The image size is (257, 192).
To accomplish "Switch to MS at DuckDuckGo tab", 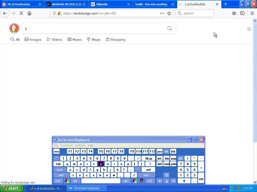I will click(x=19, y=4).
